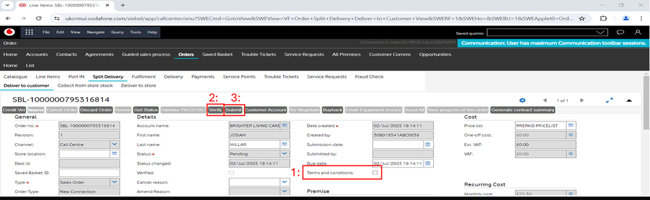Screen dimensions: 650x200
Task: Open the Due date calendar icon
Action: pos(428,163)
